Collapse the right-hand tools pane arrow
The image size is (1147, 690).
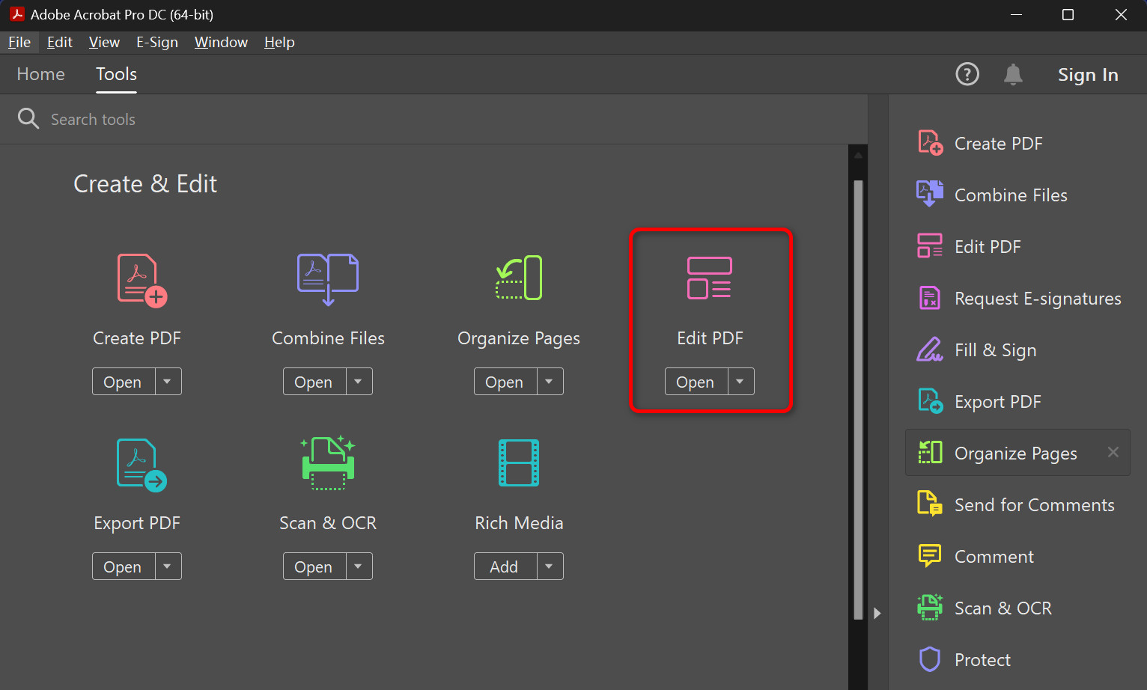pos(877,613)
